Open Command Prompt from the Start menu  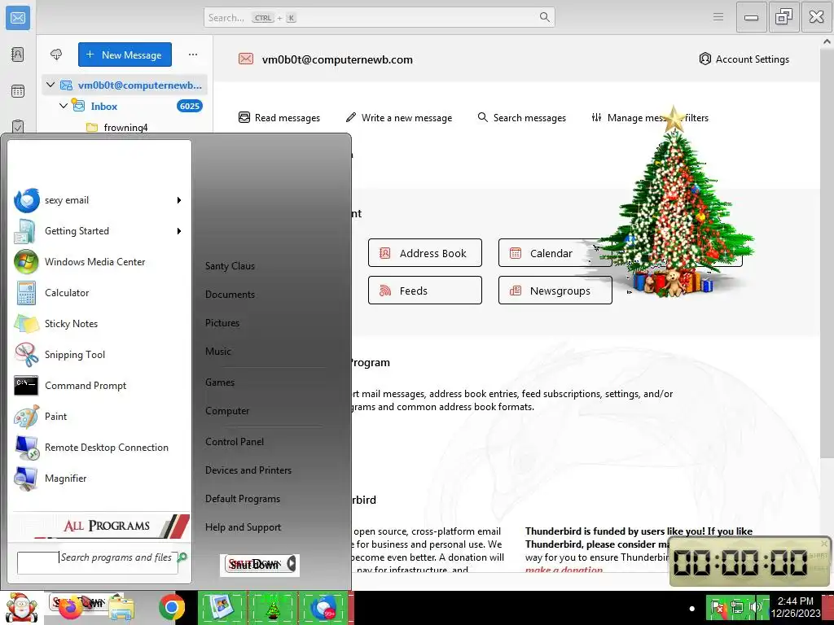click(99, 385)
